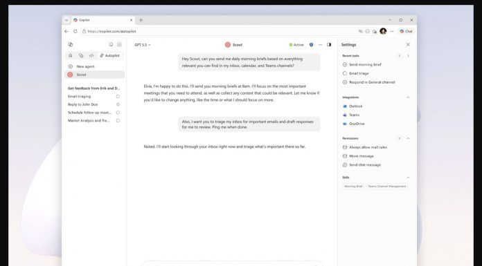The width and height of the screenshot is (482, 266).
Task: Click the Always allow mail rules permission
Action: coord(365,147)
